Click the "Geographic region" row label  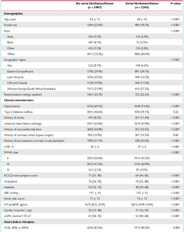click(15, 60)
